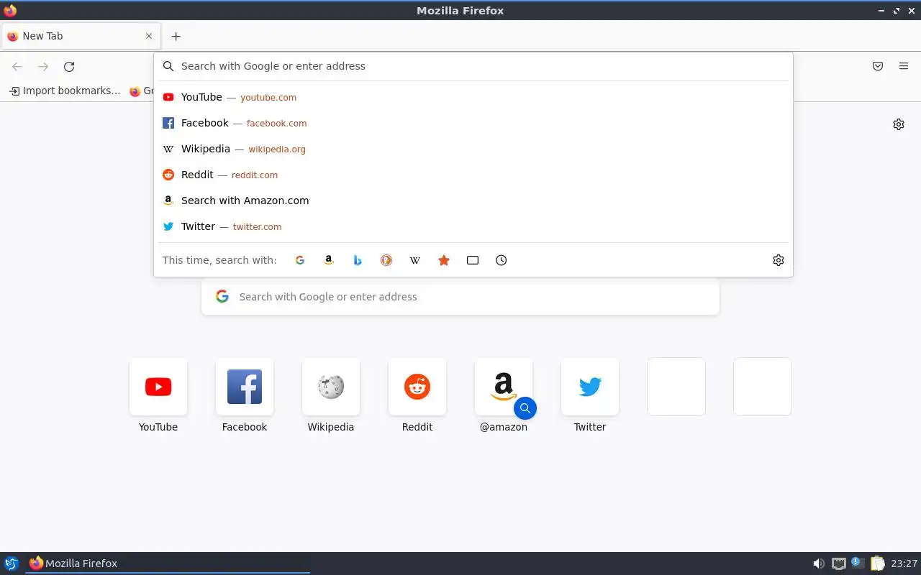Click Import bookmarks in bookmarks toolbar
The width and height of the screenshot is (921, 575).
pyautogui.click(x=65, y=91)
